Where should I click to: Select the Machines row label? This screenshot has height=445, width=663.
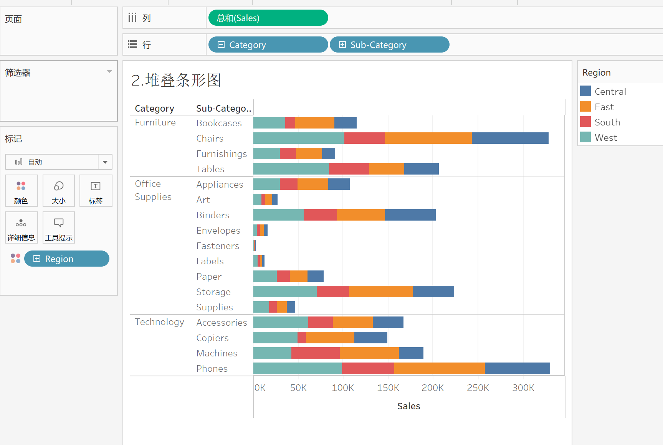coord(217,353)
